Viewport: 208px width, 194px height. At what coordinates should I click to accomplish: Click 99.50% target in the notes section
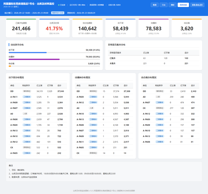tap(21, 170)
